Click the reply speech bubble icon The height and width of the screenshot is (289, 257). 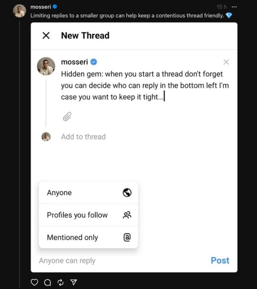tap(48, 282)
